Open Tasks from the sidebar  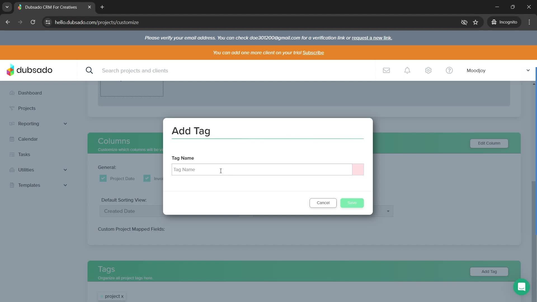pos(24,154)
